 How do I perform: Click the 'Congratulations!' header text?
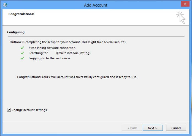click(x=21, y=14)
